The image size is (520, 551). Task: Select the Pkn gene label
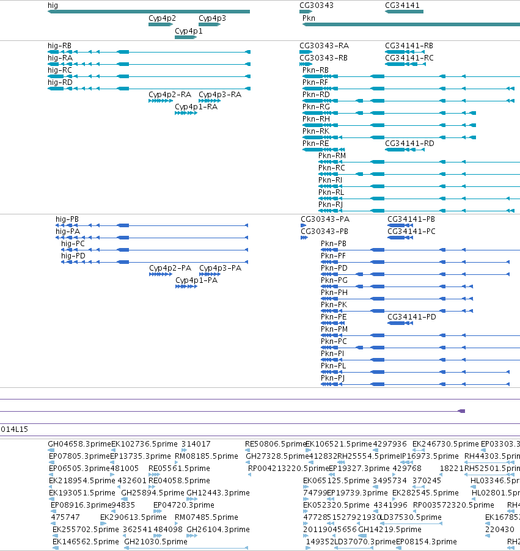(309, 18)
